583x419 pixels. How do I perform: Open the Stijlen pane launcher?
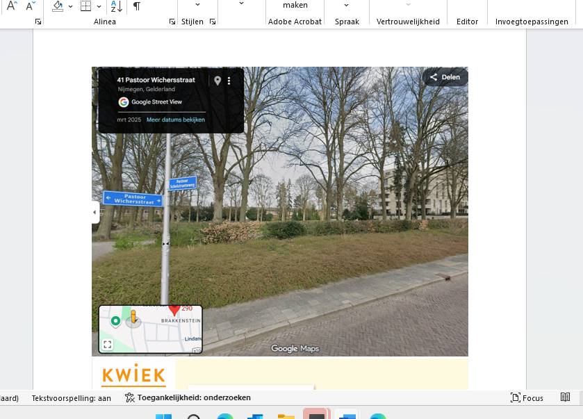[213, 22]
